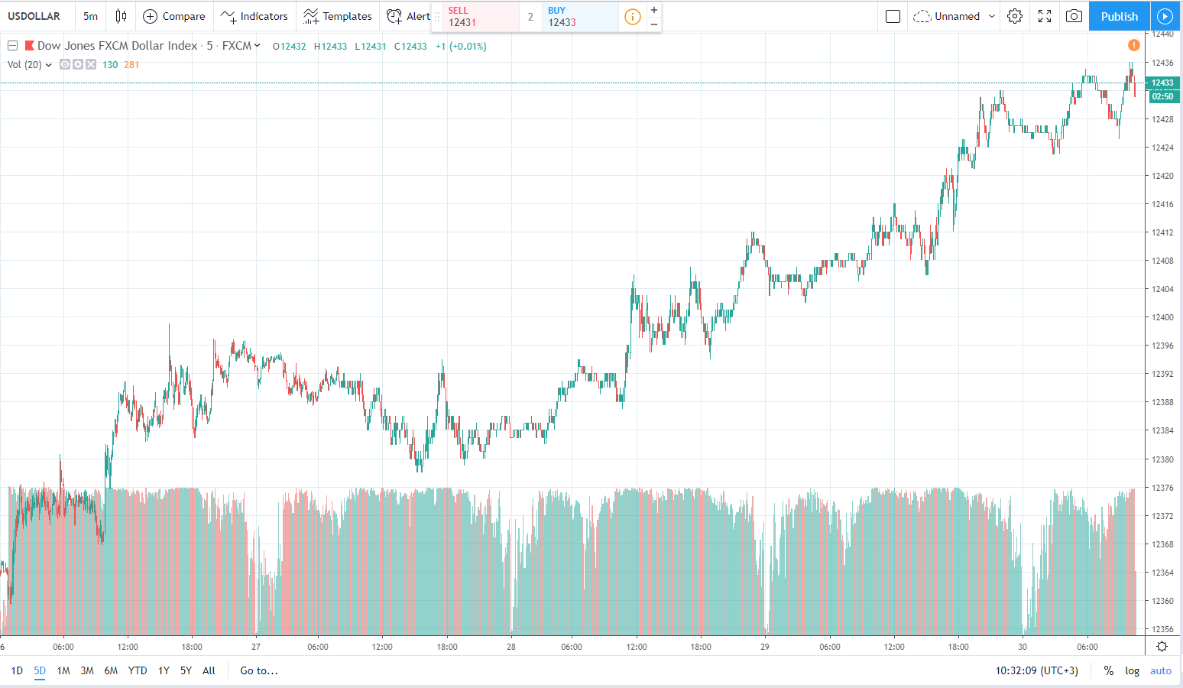The width and height of the screenshot is (1183, 688).
Task: Click the volume MA value 281
Action: pos(131,65)
